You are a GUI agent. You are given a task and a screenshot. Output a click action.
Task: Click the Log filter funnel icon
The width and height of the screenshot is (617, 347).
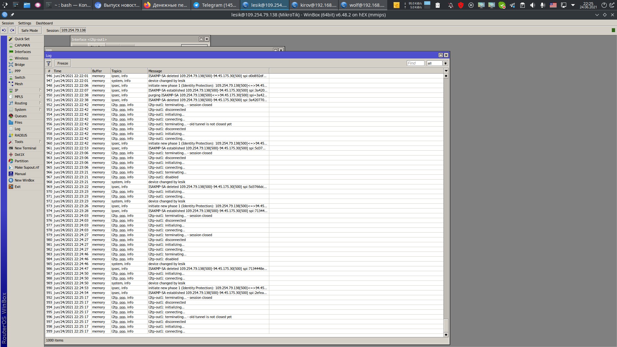pos(49,63)
